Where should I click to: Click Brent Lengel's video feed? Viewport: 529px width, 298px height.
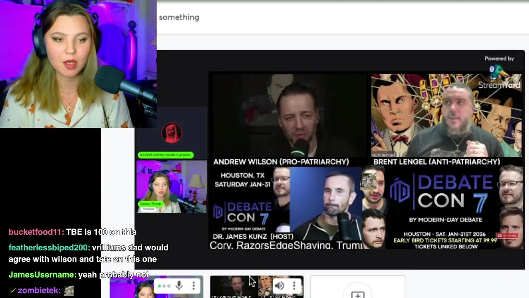click(446, 115)
